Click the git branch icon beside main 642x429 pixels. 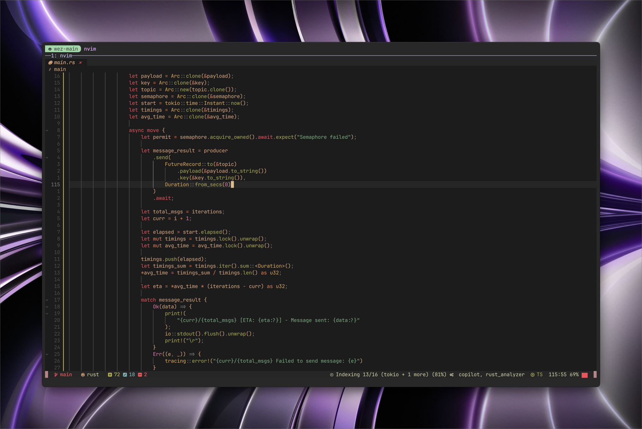point(56,375)
